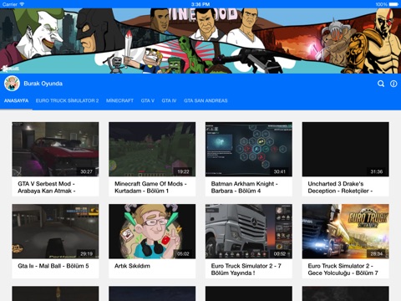Open GTA V Serbest Mod video thumbnail
This screenshot has height=301, width=401.
click(55, 149)
